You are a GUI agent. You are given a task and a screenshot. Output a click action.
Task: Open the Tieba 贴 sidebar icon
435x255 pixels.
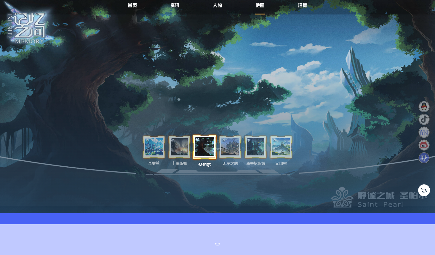(x=424, y=158)
